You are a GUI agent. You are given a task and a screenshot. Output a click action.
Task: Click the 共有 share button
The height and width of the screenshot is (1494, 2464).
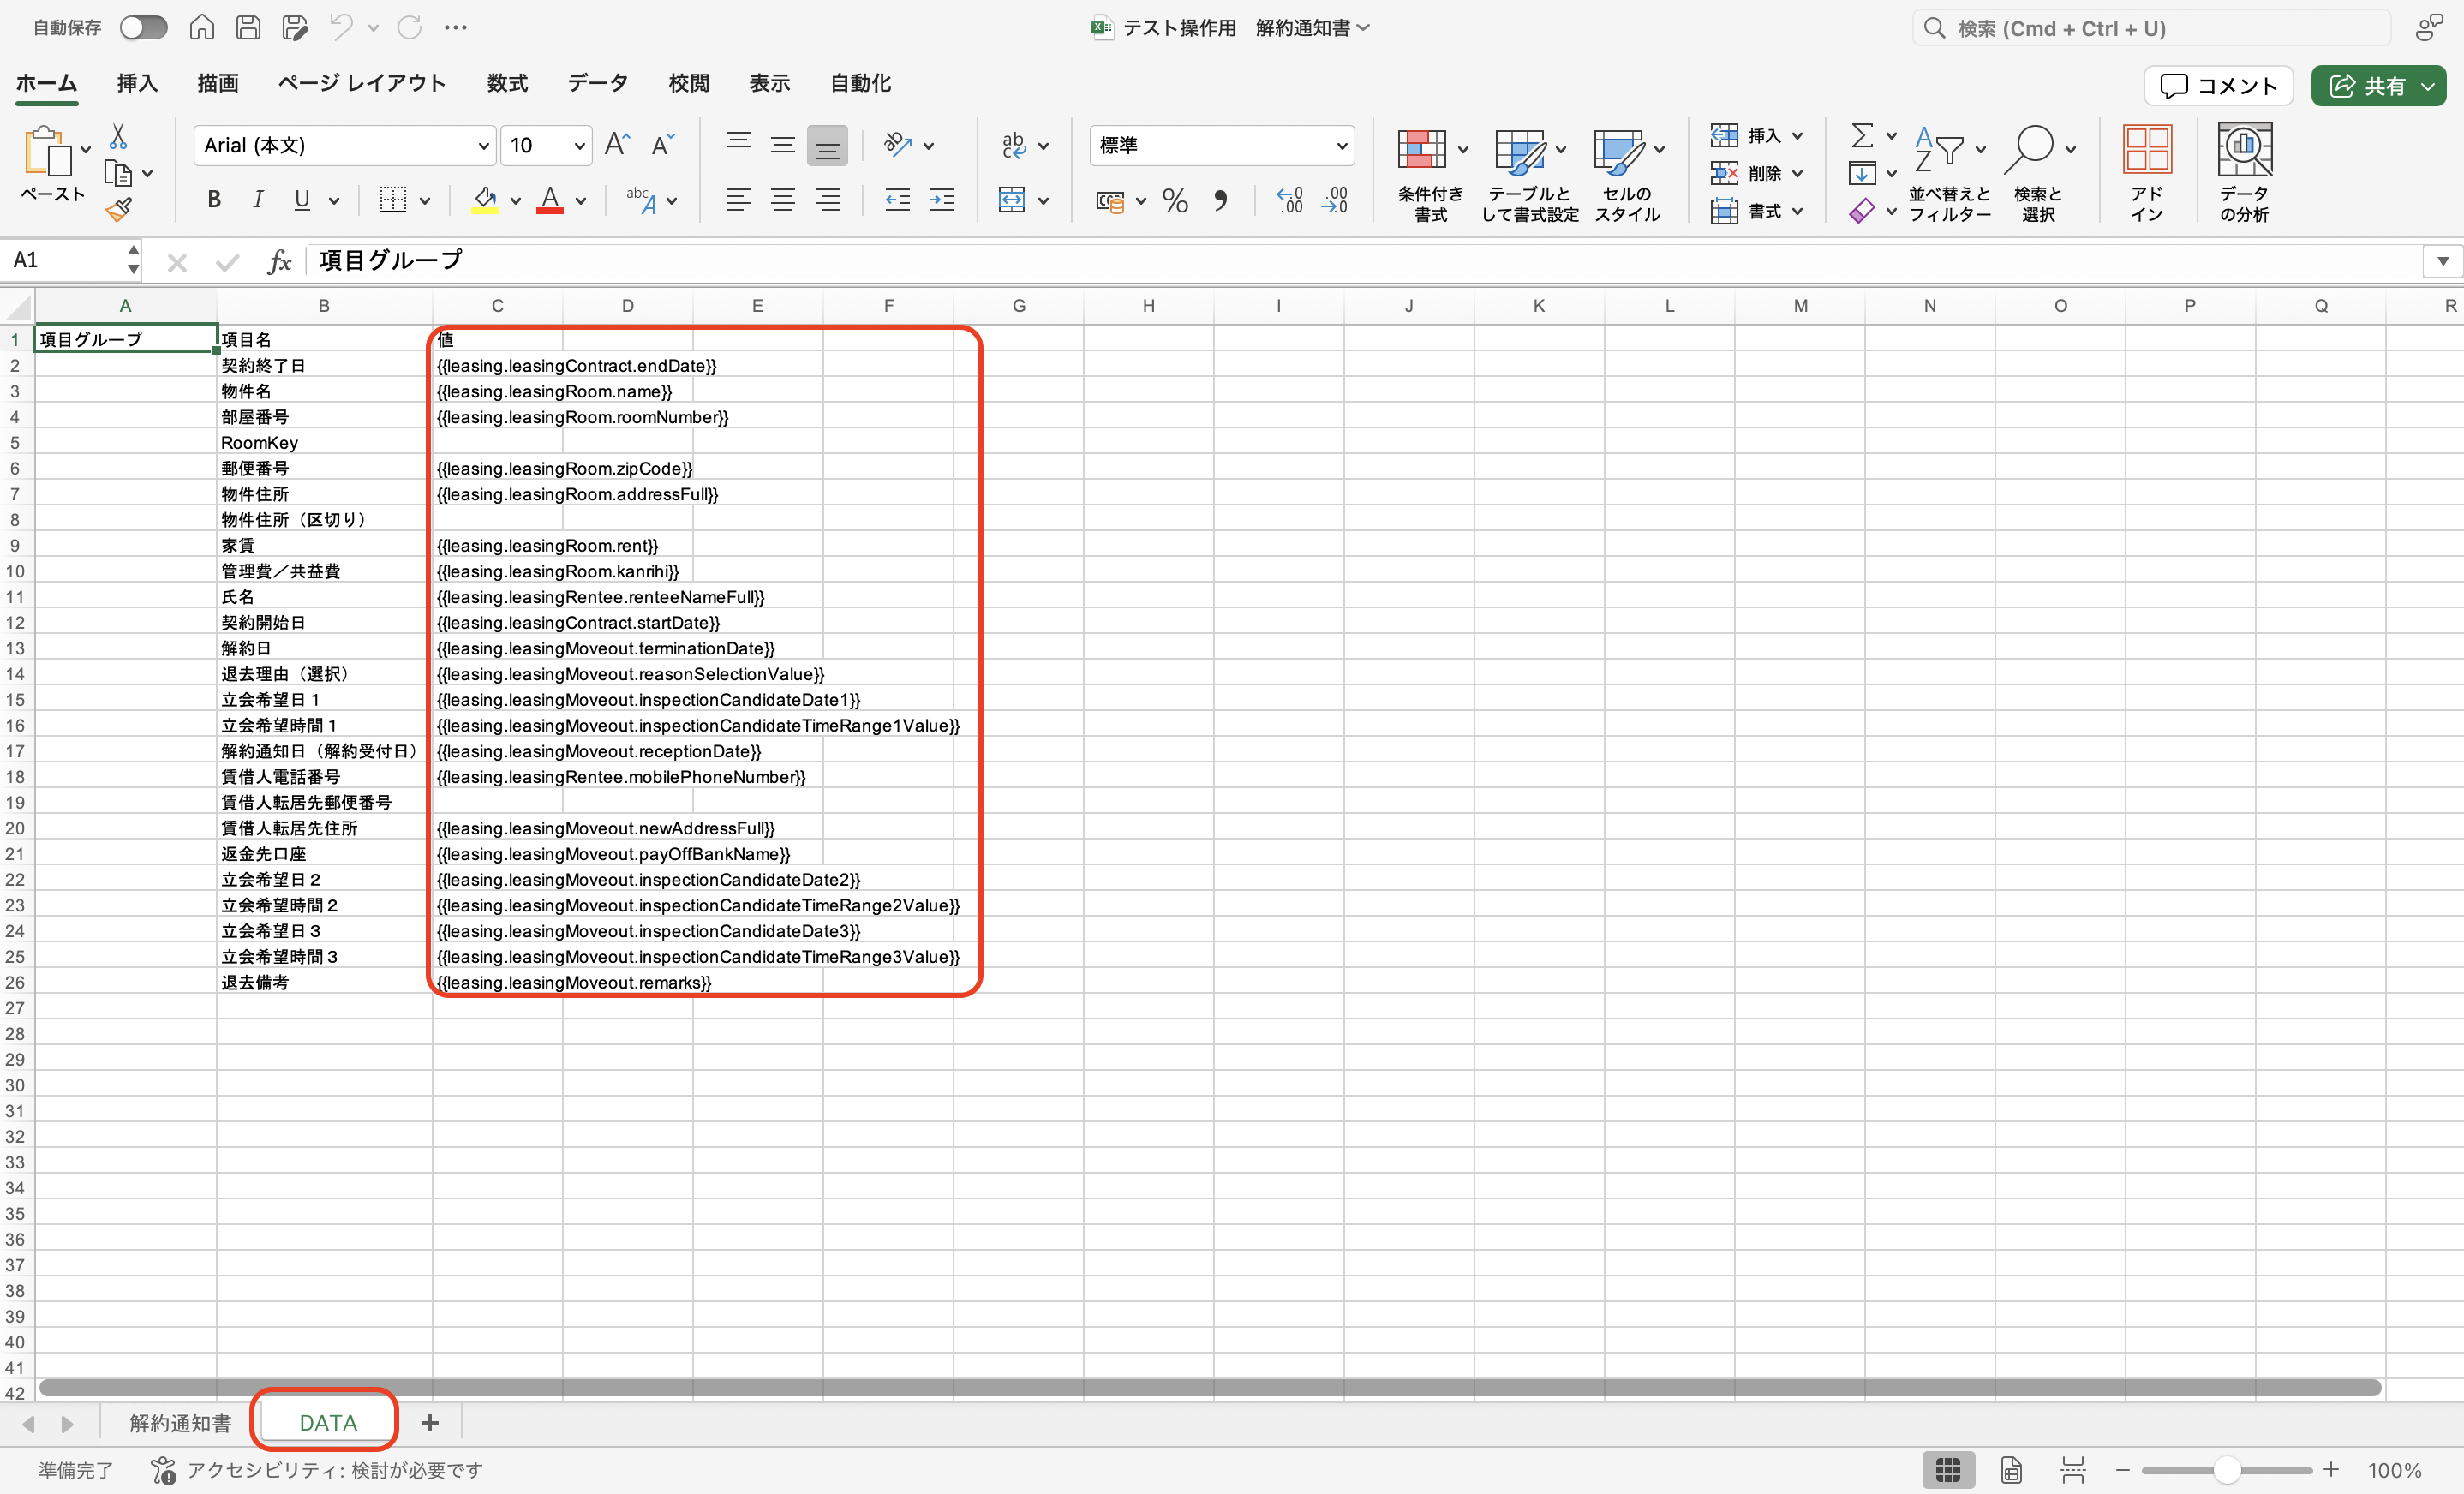[2367, 86]
